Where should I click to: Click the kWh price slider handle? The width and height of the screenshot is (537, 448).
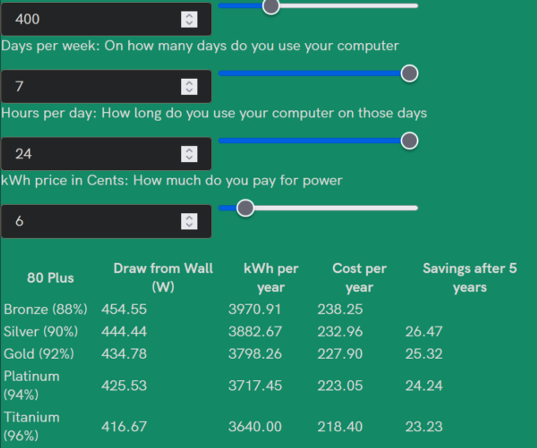coord(245,208)
